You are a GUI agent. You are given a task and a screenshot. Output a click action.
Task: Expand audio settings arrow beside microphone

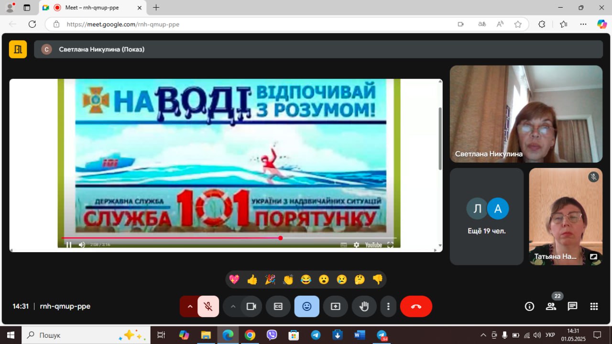(x=190, y=307)
